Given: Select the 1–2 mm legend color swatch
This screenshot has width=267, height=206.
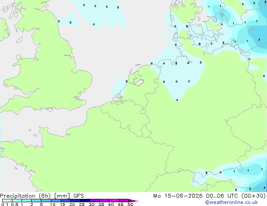Looking at the screenshot, I should [x=27, y=201].
